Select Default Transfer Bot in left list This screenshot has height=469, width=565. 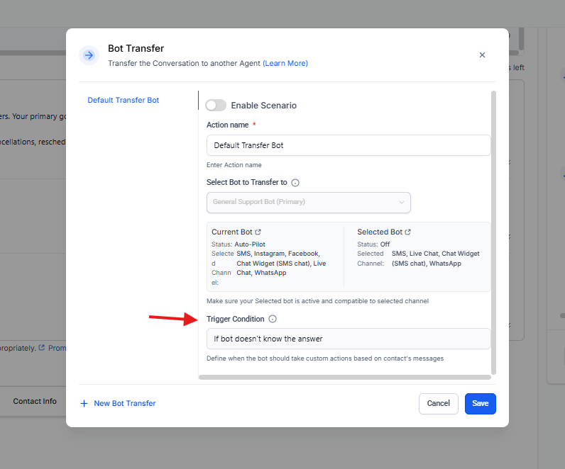tap(124, 101)
